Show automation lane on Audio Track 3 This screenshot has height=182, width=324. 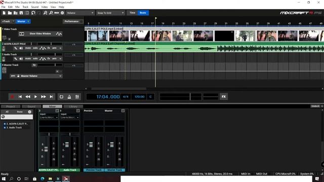tap(43, 59)
